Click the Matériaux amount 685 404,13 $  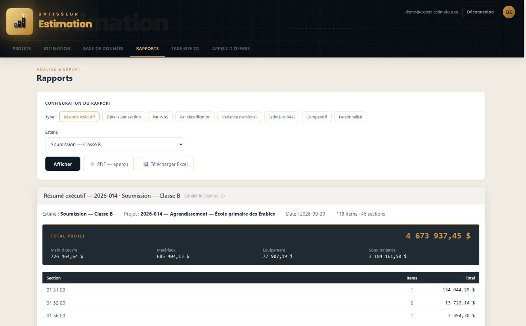point(173,256)
